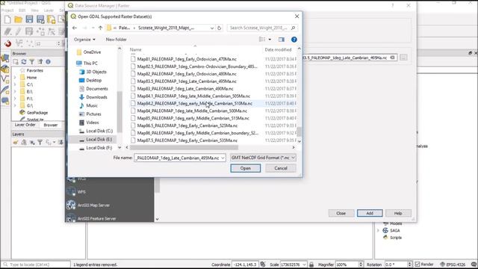This screenshot has height=269, width=478.
Task: Open address bar history dropdown
Action: pos(212,28)
